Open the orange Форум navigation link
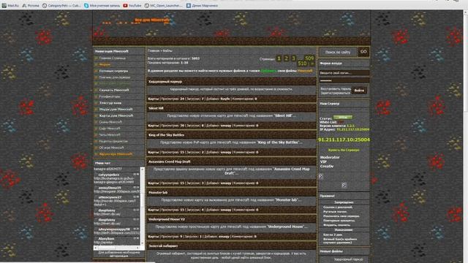Image resolution: width=468 pixels, height=263 pixels. tap(105, 64)
